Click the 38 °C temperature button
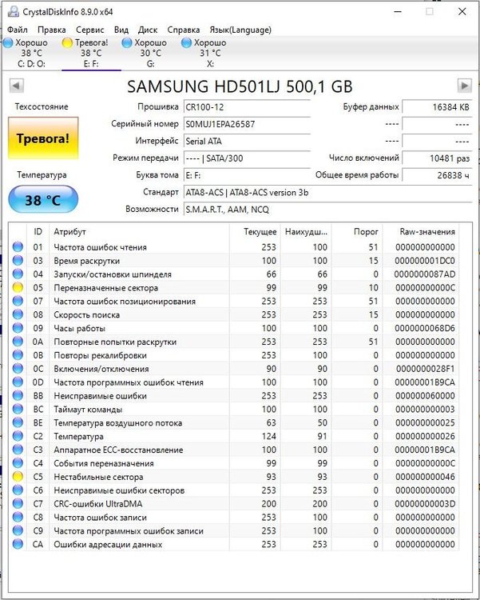 click(x=43, y=199)
